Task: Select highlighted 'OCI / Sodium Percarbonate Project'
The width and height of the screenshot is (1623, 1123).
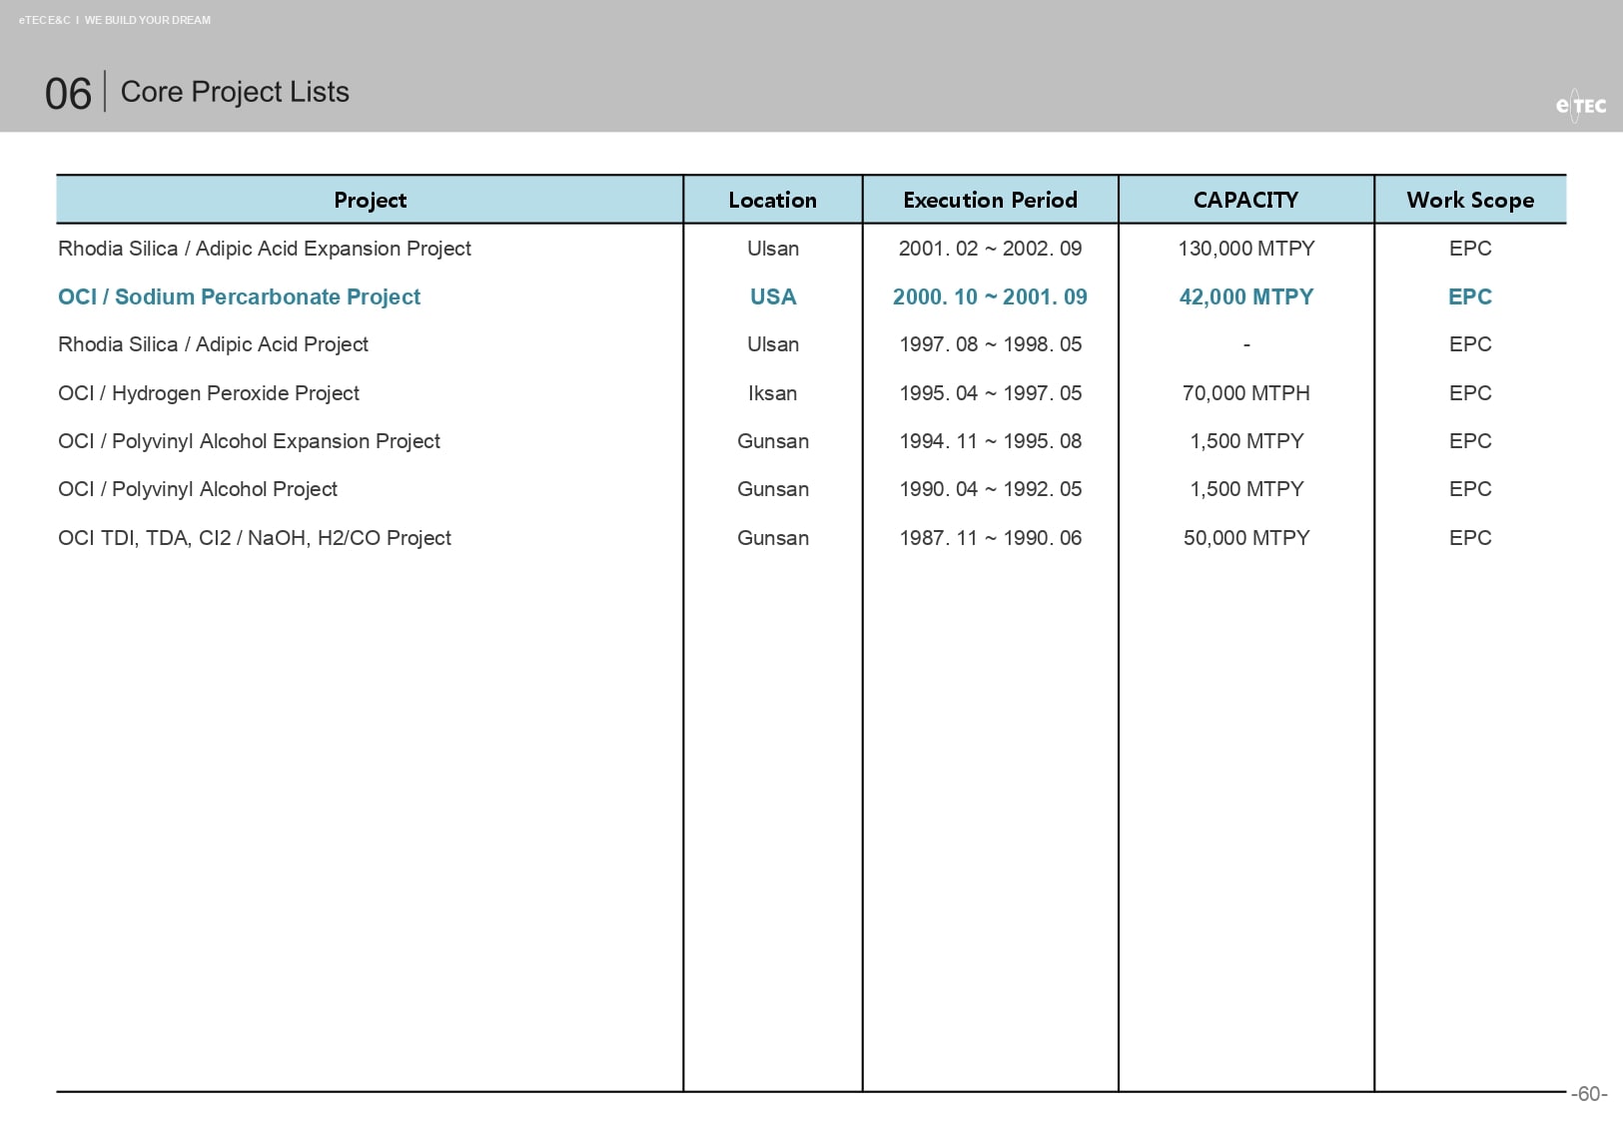Action: pyautogui.click(x=240, y=296)
